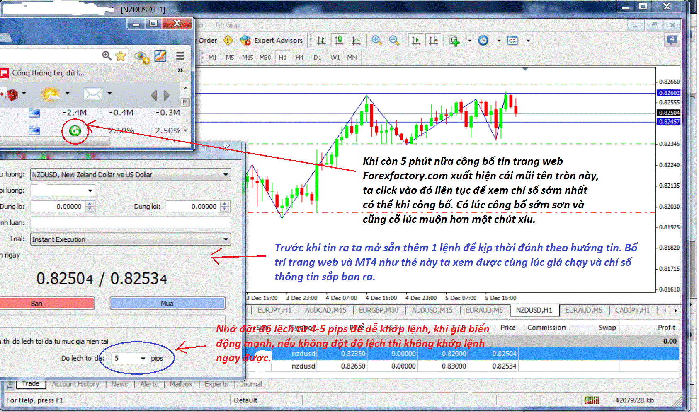The width and height of the screenshot is (699, 412).
Task: Open folder icon in -2.4M row
Action: click(34, 113)
